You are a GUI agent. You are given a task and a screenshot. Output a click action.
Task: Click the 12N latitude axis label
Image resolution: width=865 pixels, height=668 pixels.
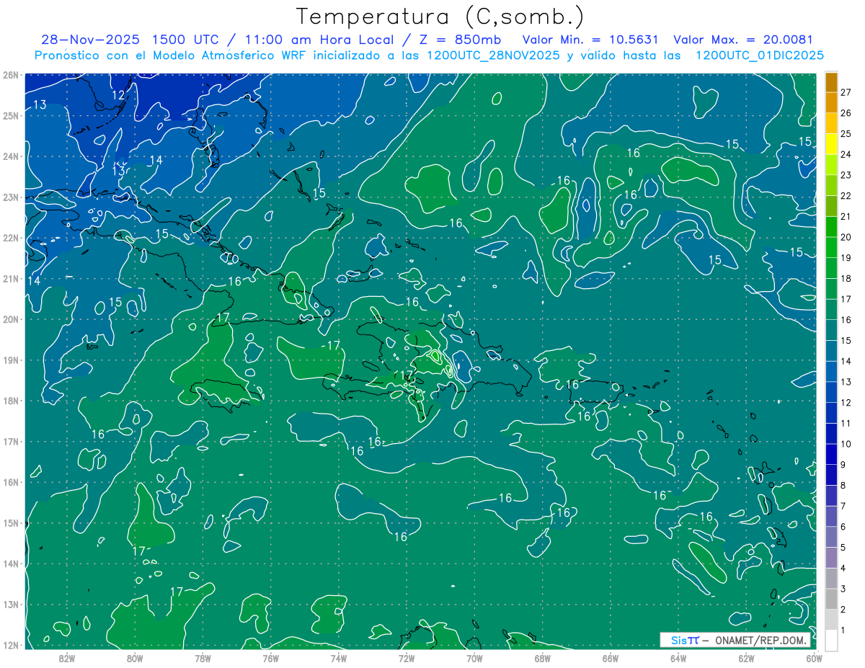pos(11,645)
